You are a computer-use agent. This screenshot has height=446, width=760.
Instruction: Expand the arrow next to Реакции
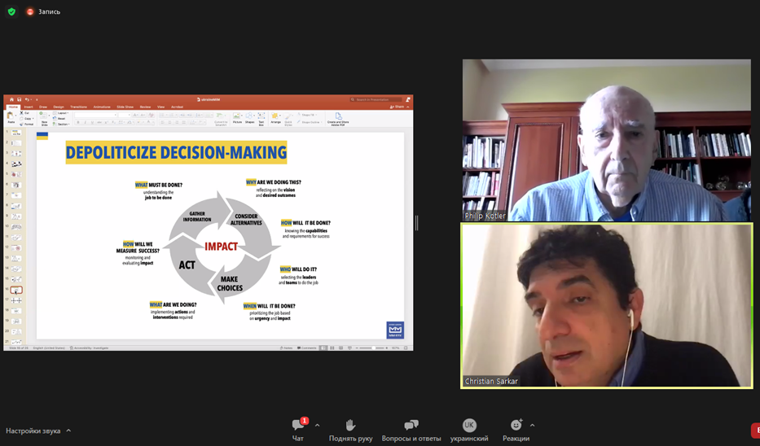pyautogui.click(x=532, y=426)
